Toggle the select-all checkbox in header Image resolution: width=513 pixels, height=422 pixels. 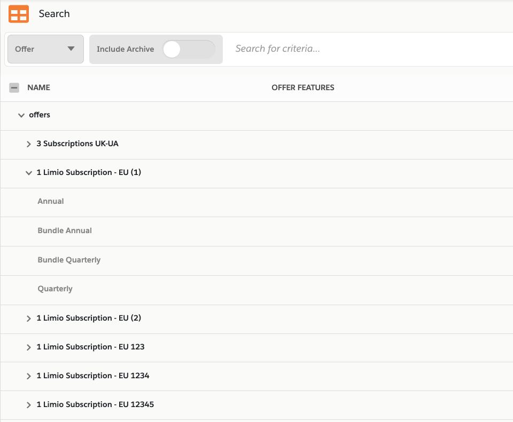click(14, 87)
